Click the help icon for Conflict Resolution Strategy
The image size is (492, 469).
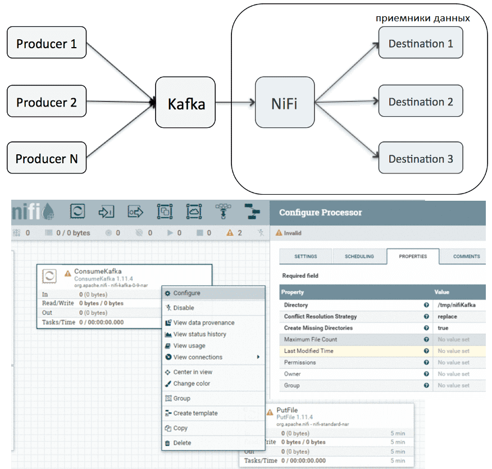426,316
